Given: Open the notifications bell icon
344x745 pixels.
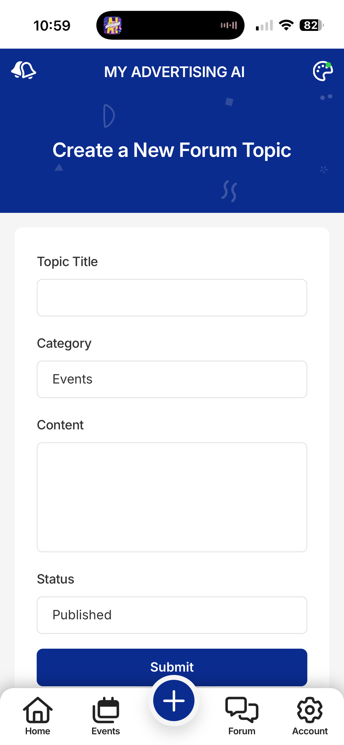Looking at the screenshot, I should (x=24, y=70).
